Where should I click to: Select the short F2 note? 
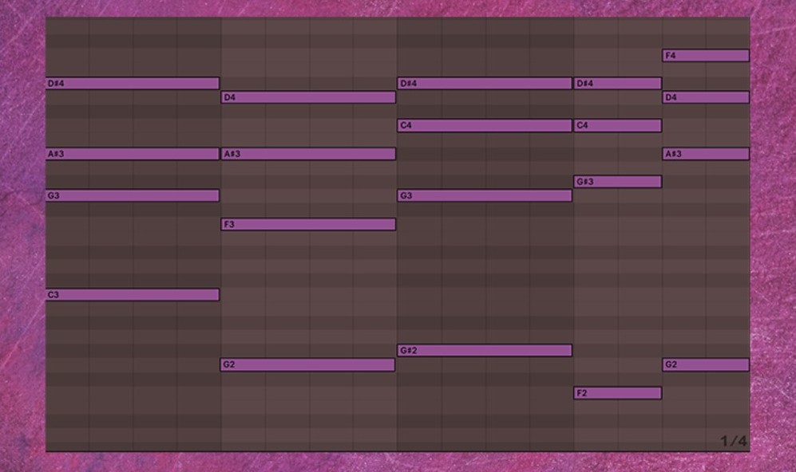[x=618, y=393]
